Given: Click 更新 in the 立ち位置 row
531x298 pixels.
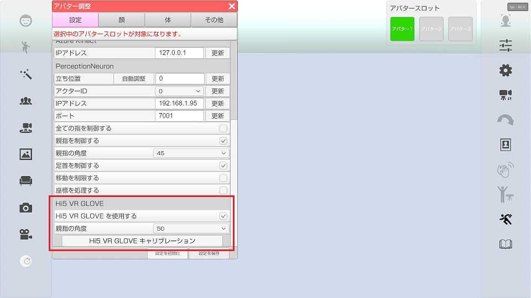Looking at the screenshot, I should click(x=218, y=79).
